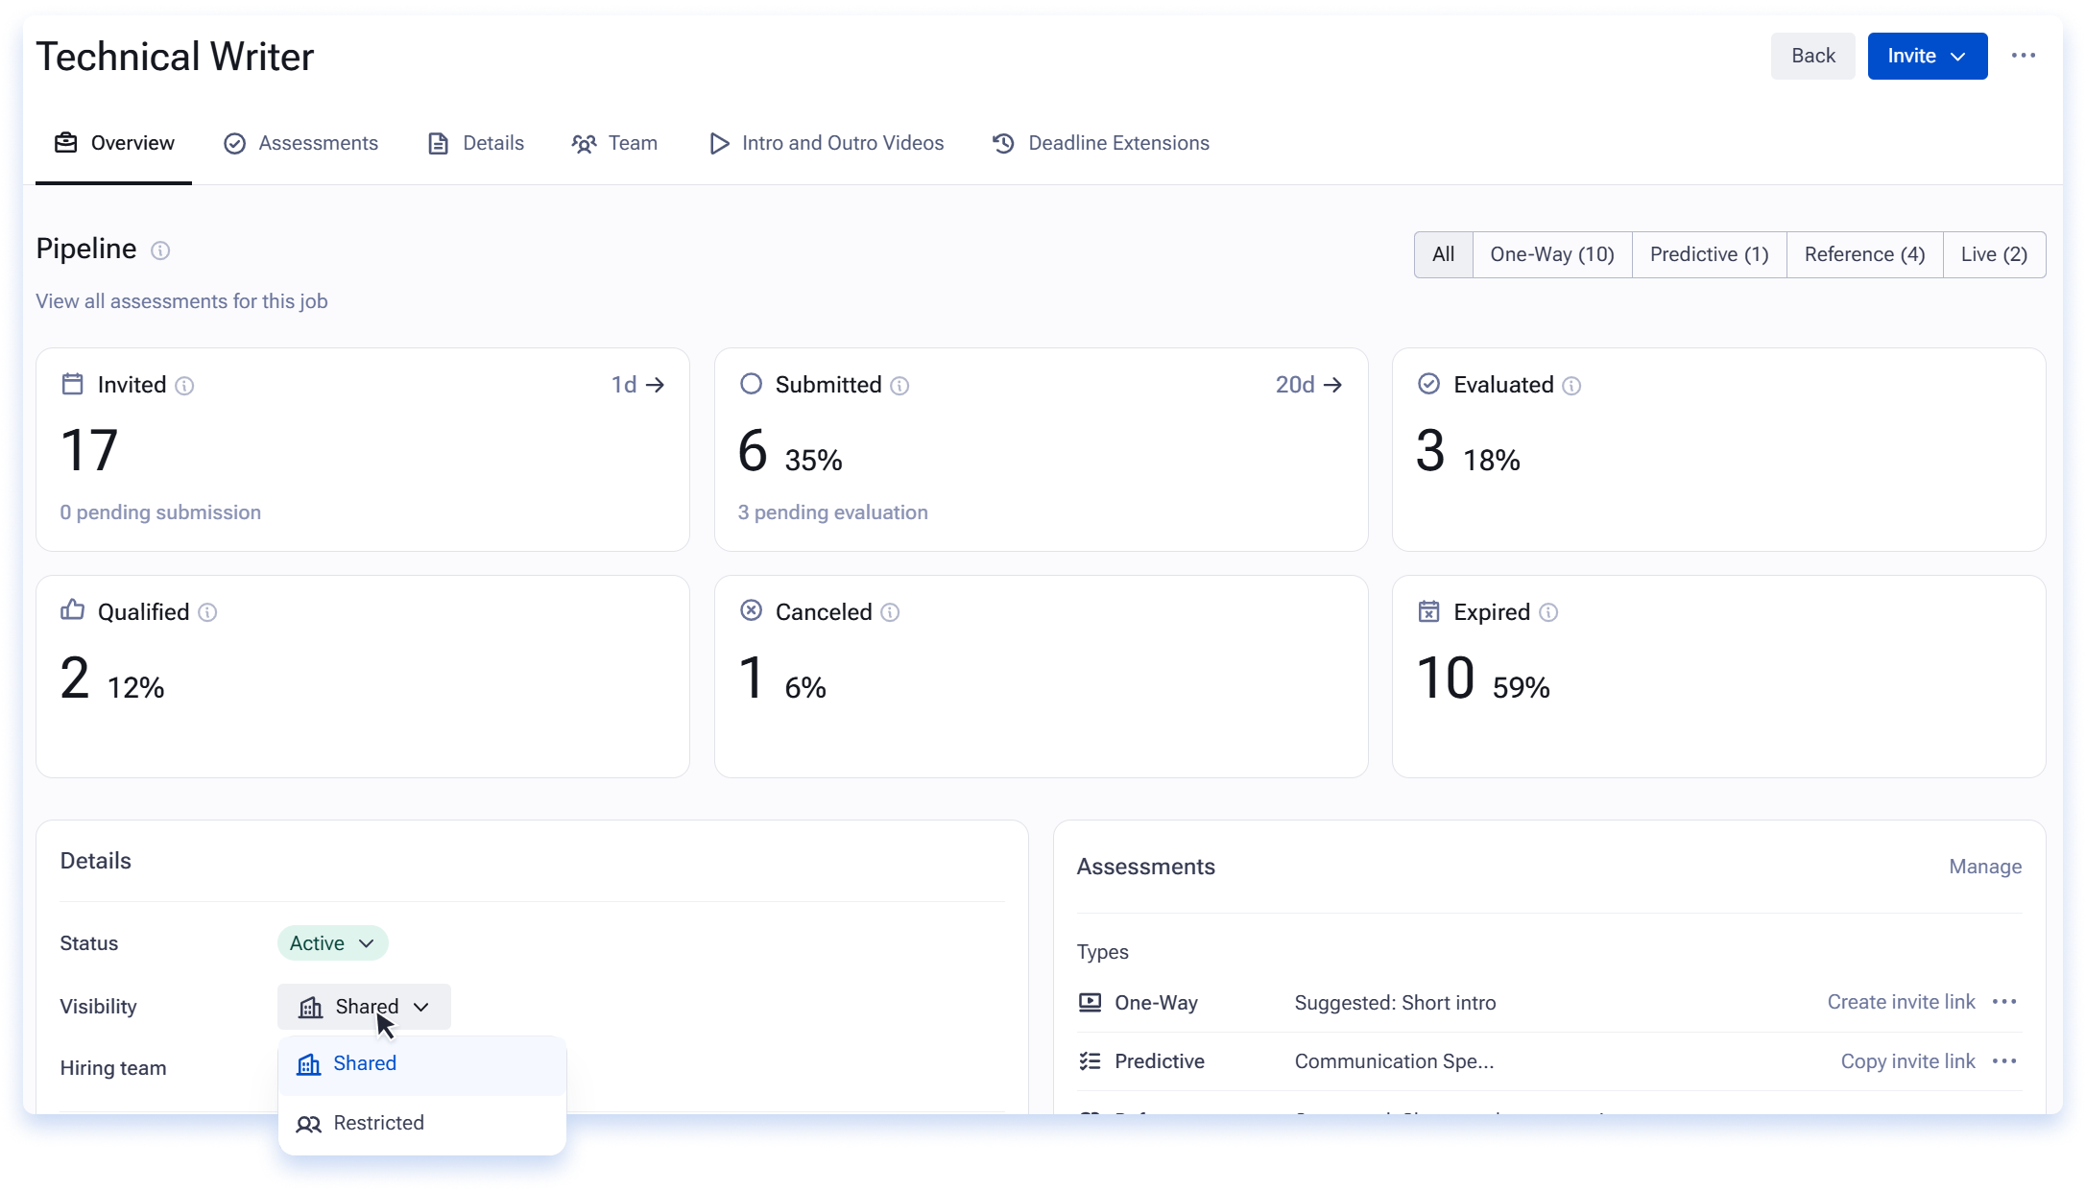Switch to the Assessments tab

(x=301, y=143)
